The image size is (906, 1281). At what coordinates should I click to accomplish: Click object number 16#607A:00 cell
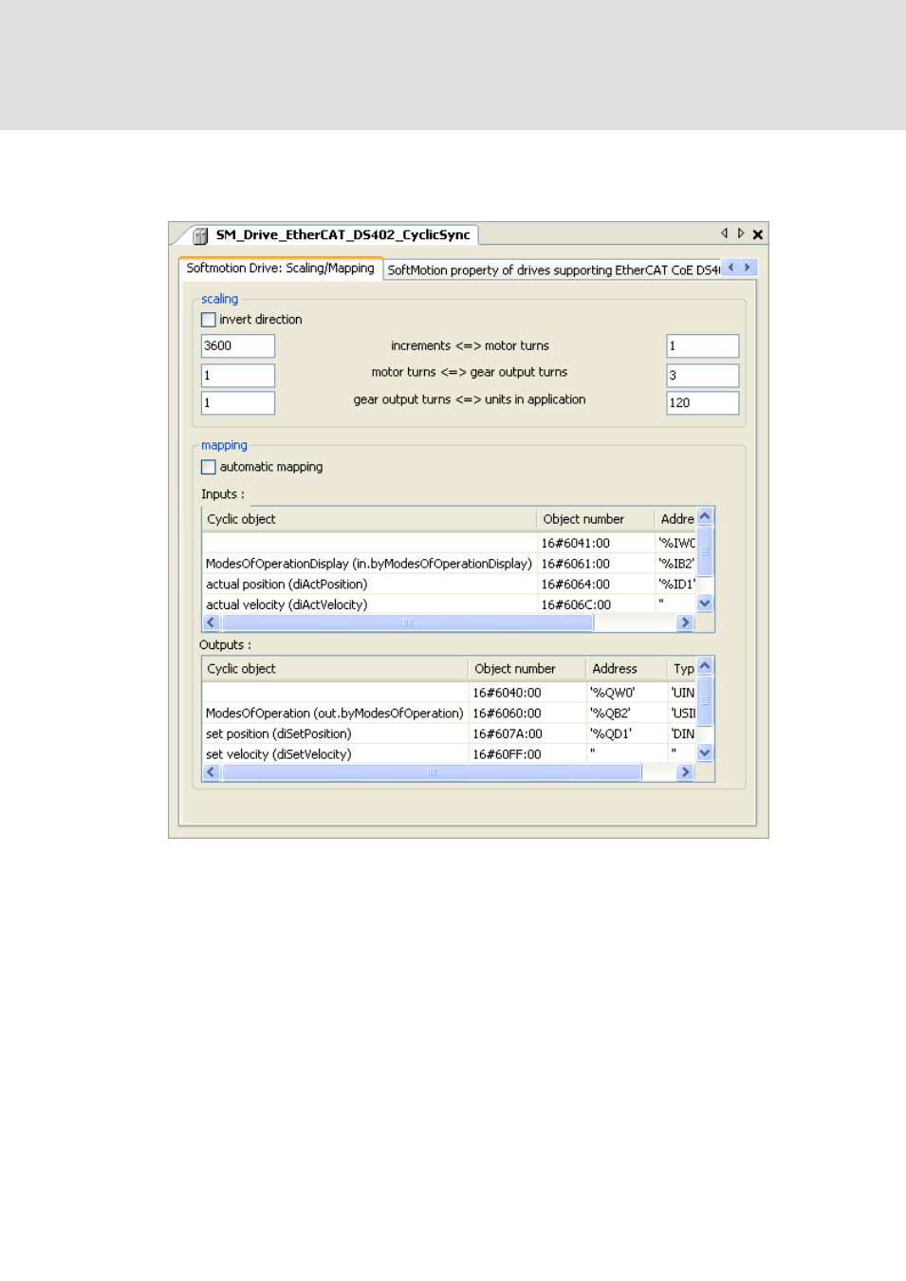pyautogui.click(x=527, y=734)
